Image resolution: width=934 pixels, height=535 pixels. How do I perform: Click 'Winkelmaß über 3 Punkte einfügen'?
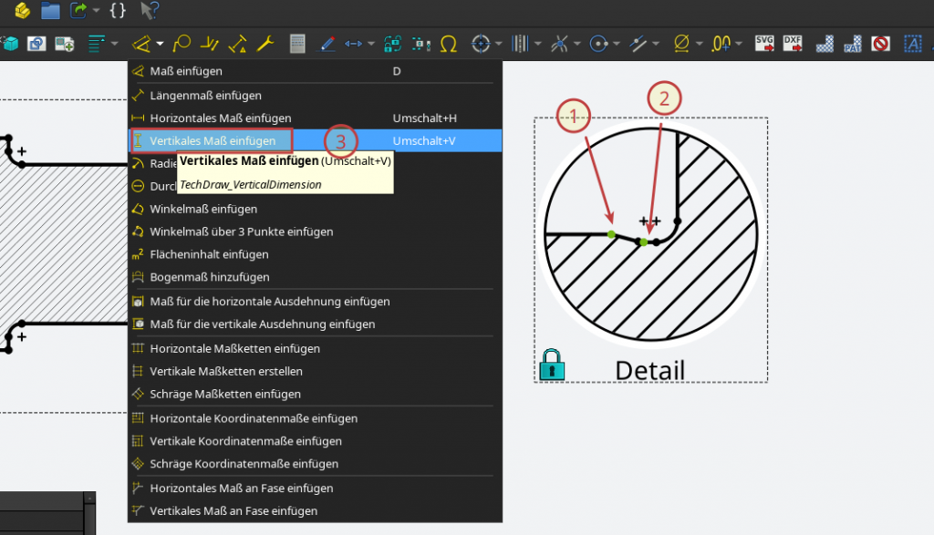click(x=241, y=231)
